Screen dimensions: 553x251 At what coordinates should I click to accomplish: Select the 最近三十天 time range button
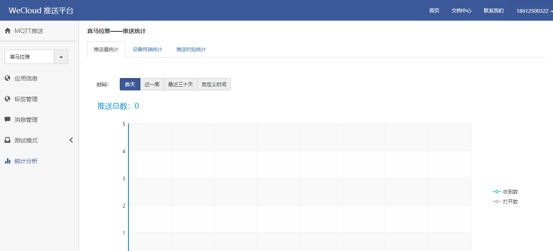pos(180,84)
